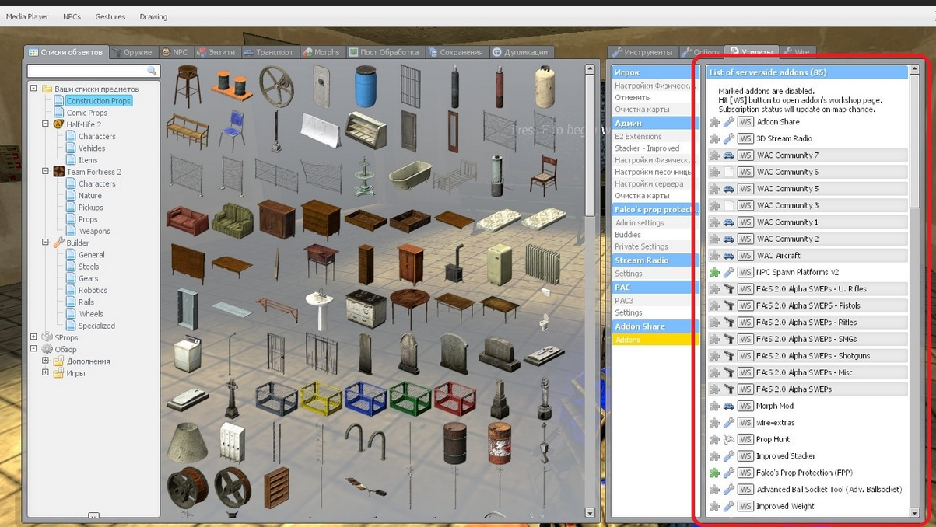Open the Gestures menu
The height and width of the screenshot is (527, 936).
110,16
